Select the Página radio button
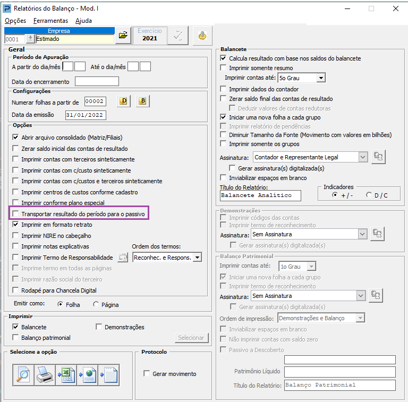This screenshot has width=408, height=402. point(96,304)
